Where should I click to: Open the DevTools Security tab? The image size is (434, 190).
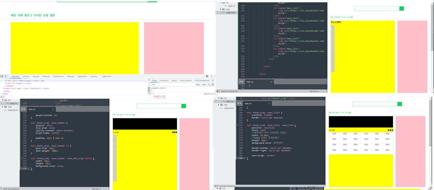[x=94, y=76]
